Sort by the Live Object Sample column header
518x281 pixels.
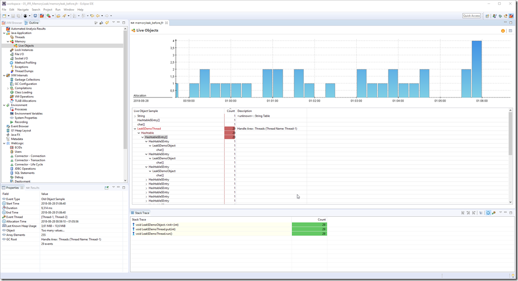click(x=178, y=111)
